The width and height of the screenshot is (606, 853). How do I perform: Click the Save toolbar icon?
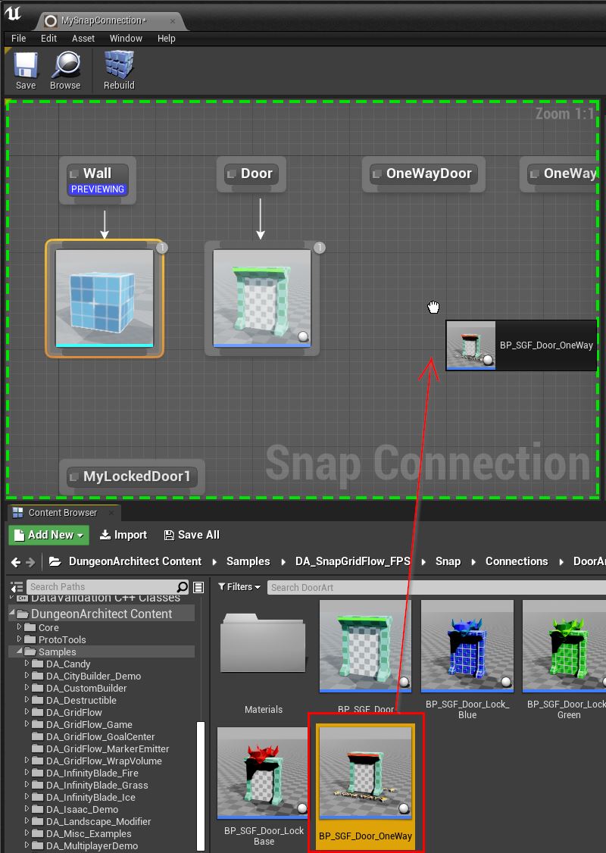(x=26, y=65)
